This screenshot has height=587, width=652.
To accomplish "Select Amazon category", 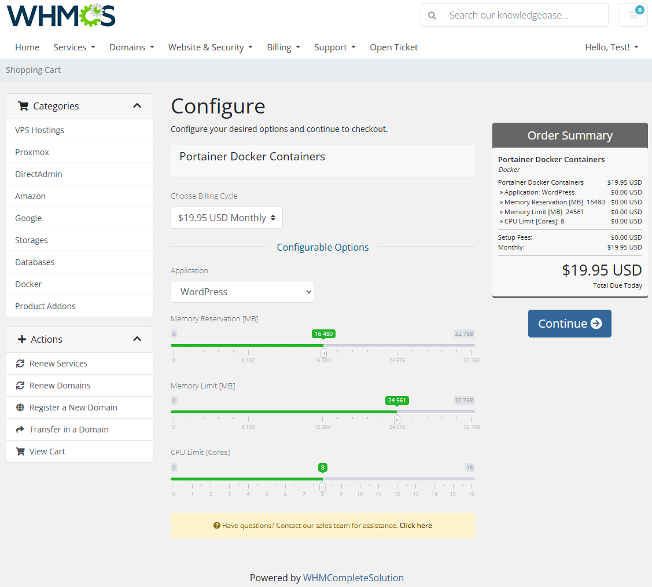I will (79, 196).
